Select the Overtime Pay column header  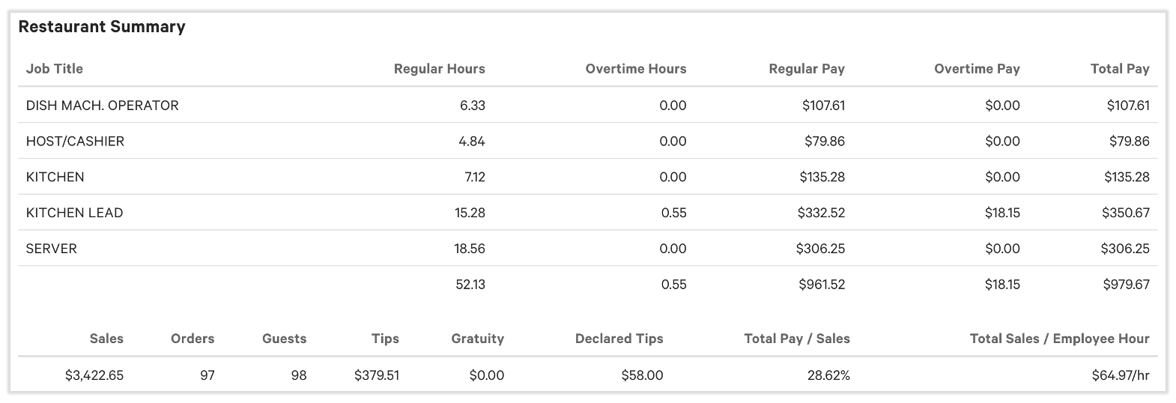(x=976, y=69)
